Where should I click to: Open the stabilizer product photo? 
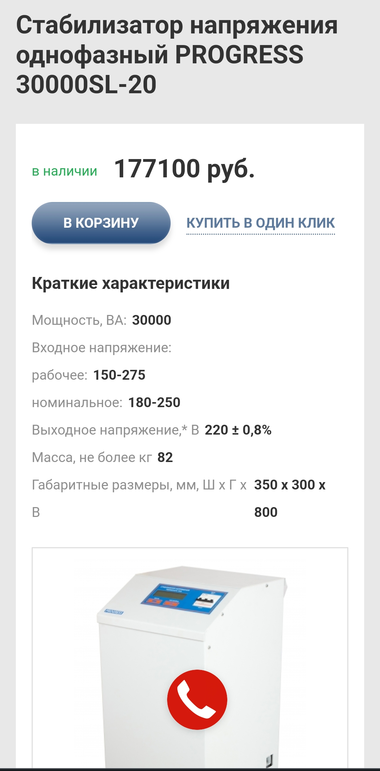[x=190, y=657]
